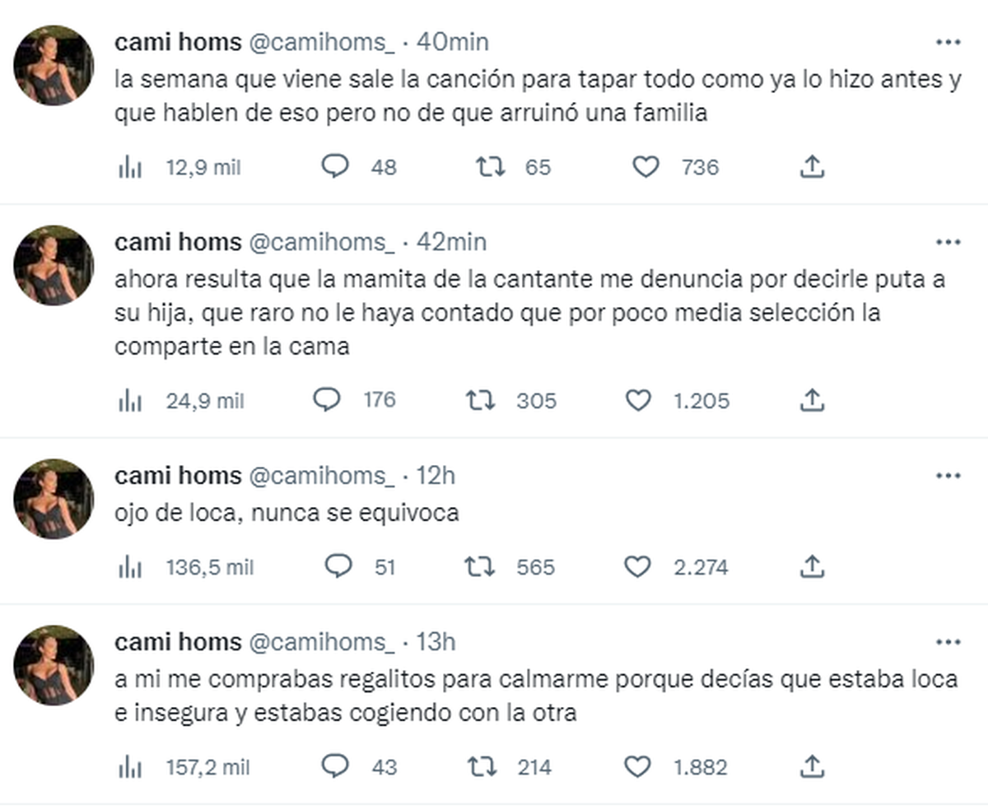
Task: Retweet the tweet with 305 retweets
Action: pyautogui.click(x=480, y=400)
